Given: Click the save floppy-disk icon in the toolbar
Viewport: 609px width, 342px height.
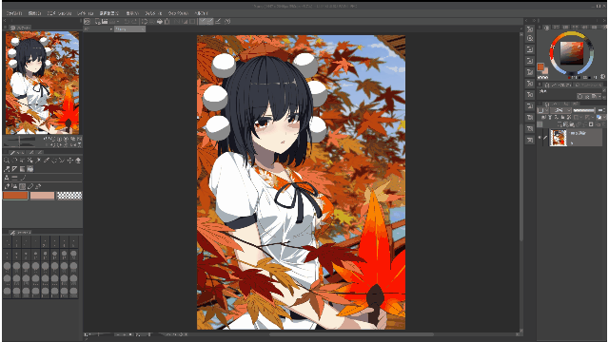Looking at the screenshot, I should tap(105, 21).
